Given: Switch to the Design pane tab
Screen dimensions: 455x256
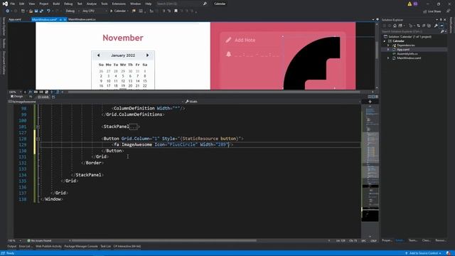Looking at the screenshot, I should click(16, 97).
